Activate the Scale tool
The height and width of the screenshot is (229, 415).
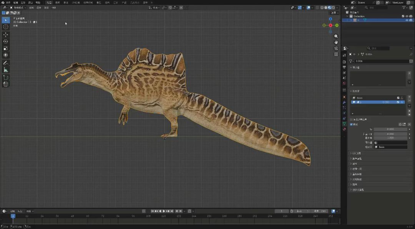(6, 48)
